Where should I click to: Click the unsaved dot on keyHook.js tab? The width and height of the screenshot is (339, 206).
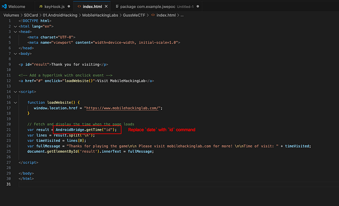click(69, 6)
